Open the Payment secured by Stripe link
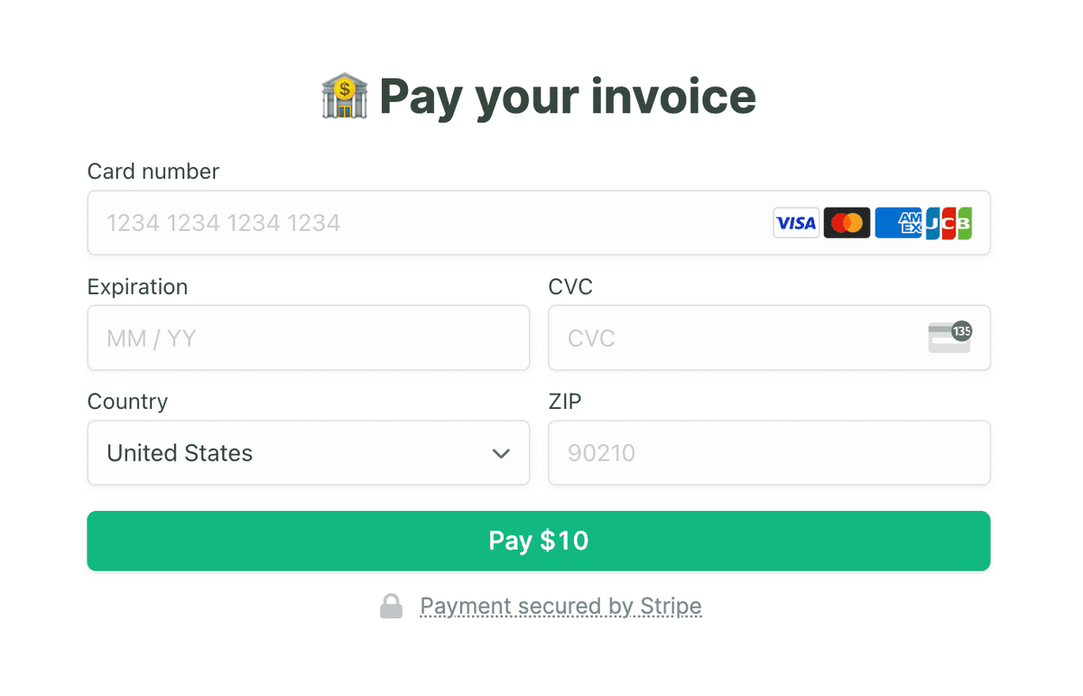The height and width of the screenshot is (696, 1083). [560, 606]
